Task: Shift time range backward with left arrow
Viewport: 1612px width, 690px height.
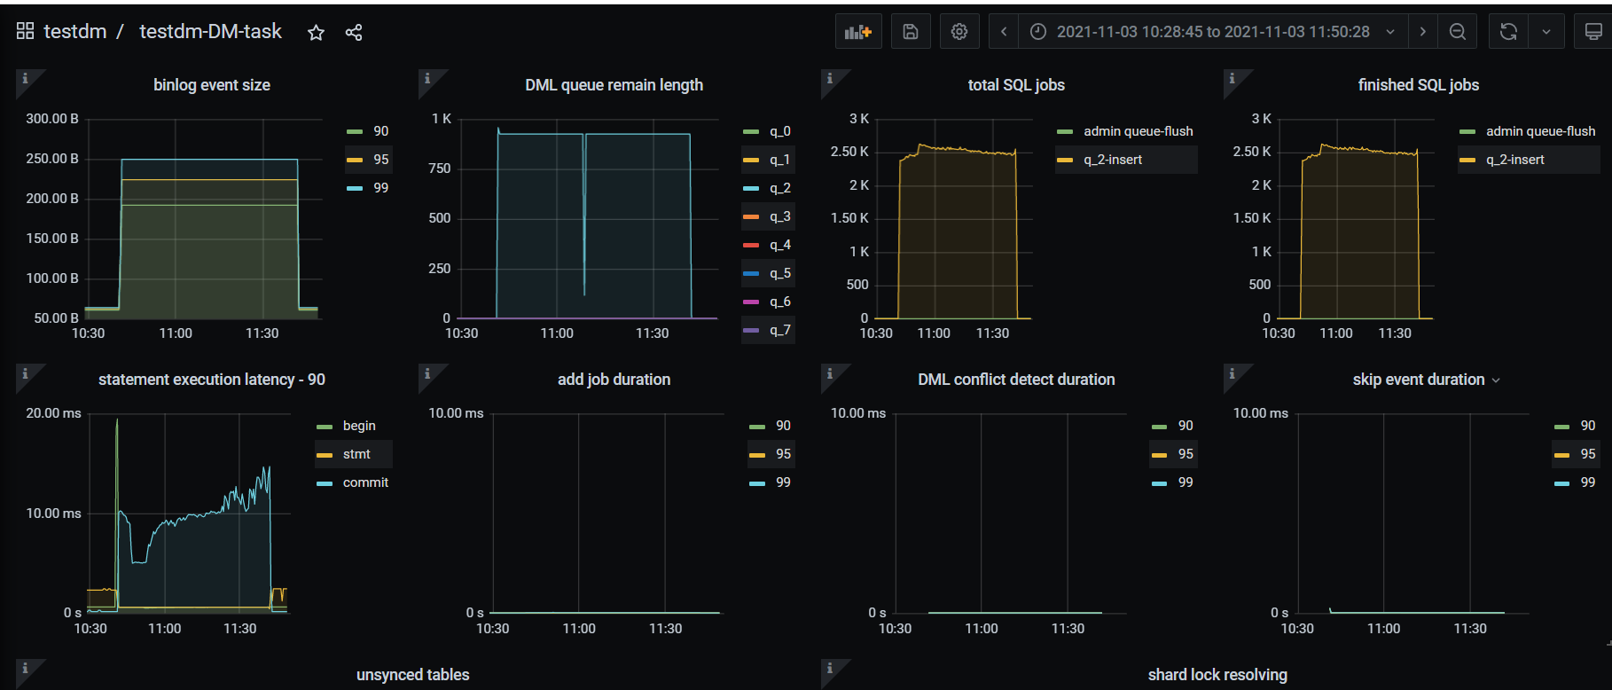Action: pyautogui.click(x=1004, y=32)
